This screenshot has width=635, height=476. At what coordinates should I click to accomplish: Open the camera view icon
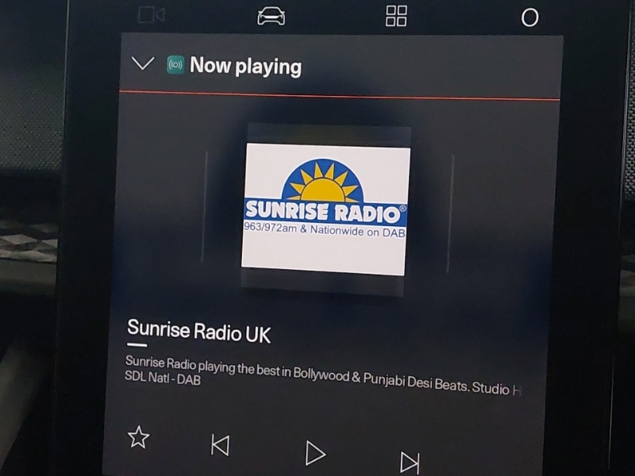(x=150, y=15)
